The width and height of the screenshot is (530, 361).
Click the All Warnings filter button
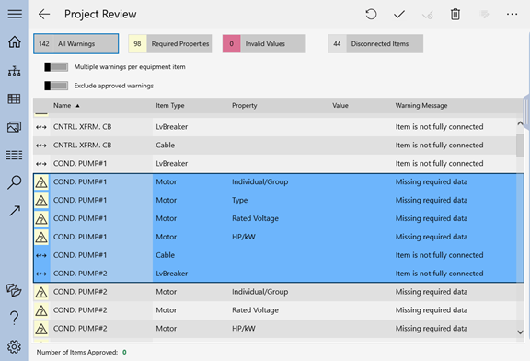(76, 43)
